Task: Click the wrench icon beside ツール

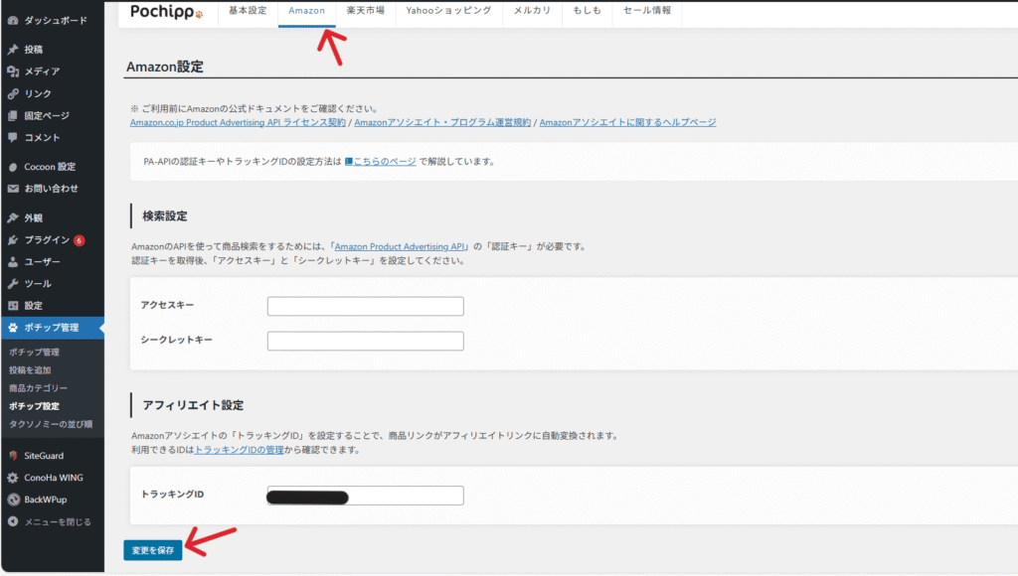Action: coord(13,284)
